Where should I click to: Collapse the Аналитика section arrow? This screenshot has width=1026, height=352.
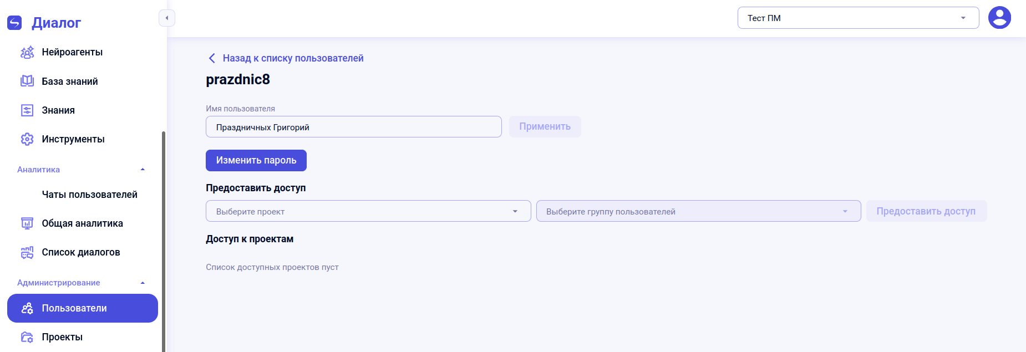(143, 170)
